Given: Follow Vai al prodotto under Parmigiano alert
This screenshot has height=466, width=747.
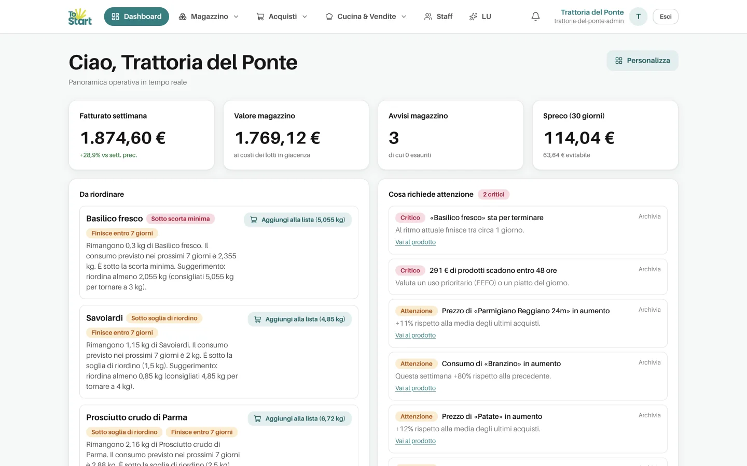Looking at the screenshot, I should 416,336.
